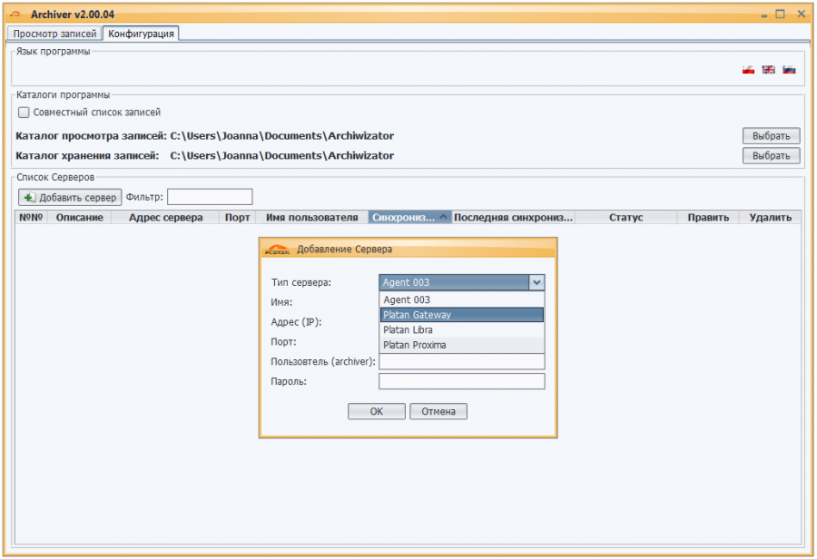This screenshot has height=559, width=817.
Task: Focus the Пользователь (archiver) input field
Action: [x=462, y=361]
